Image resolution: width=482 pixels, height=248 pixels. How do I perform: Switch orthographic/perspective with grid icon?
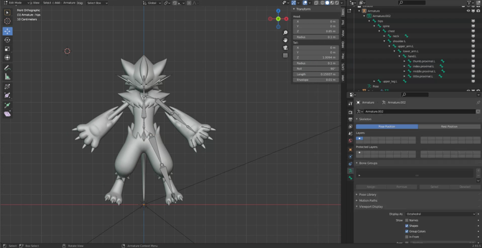285,55
